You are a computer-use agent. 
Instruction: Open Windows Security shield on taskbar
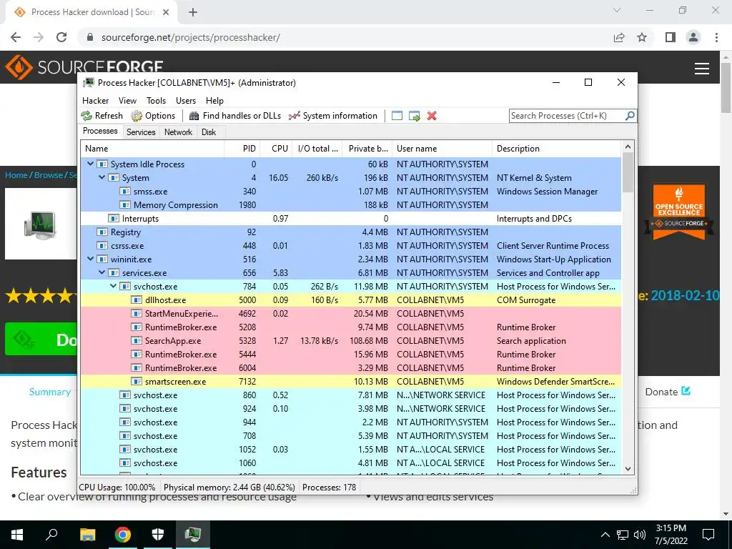coord(158,534)
